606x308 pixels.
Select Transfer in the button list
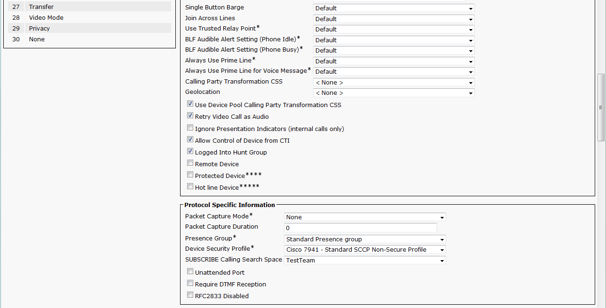click(x=41, y=7)
